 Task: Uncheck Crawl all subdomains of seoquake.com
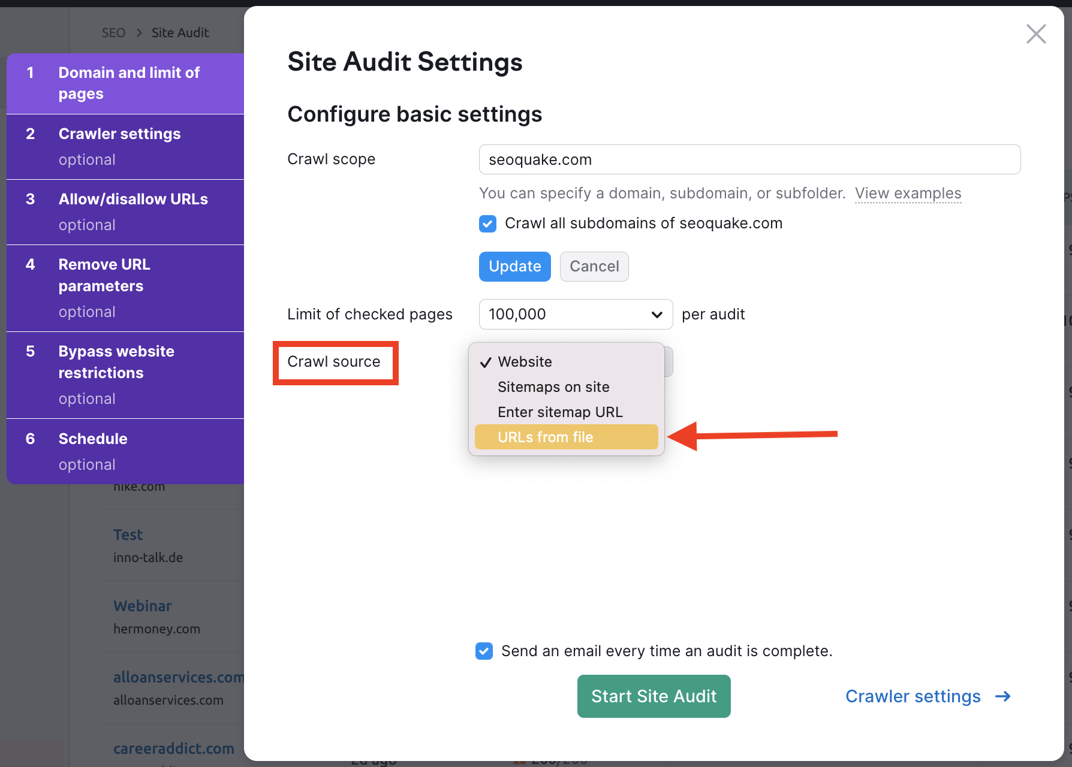(487, 224)
